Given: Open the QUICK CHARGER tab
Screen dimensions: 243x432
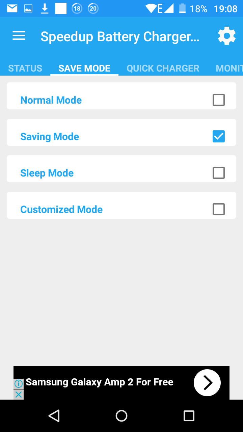Looking at the screenshot, I should pyautogui.click(x=163, y=68).
